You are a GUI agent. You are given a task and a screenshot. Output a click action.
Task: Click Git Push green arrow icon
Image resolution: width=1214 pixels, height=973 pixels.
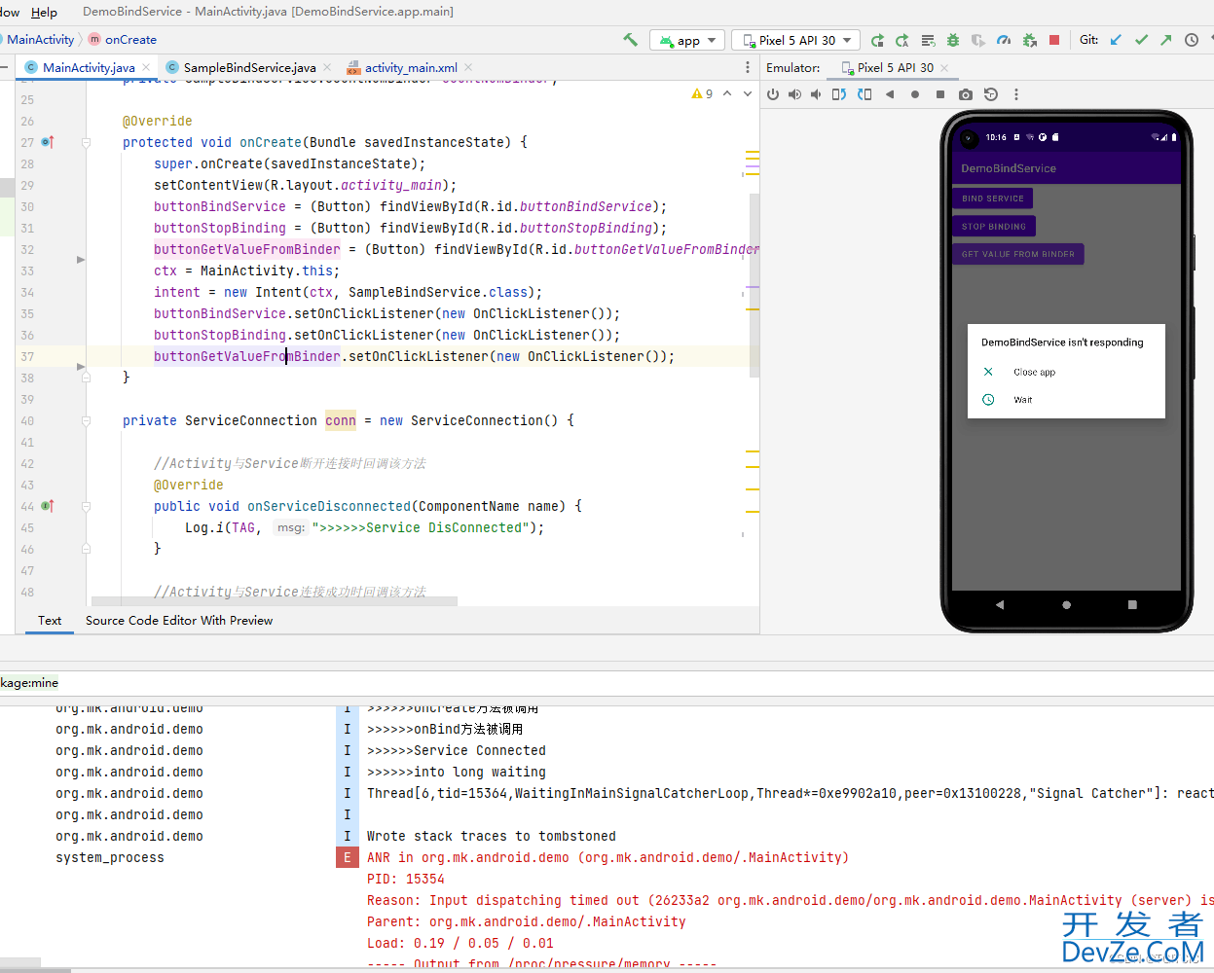1166,40
